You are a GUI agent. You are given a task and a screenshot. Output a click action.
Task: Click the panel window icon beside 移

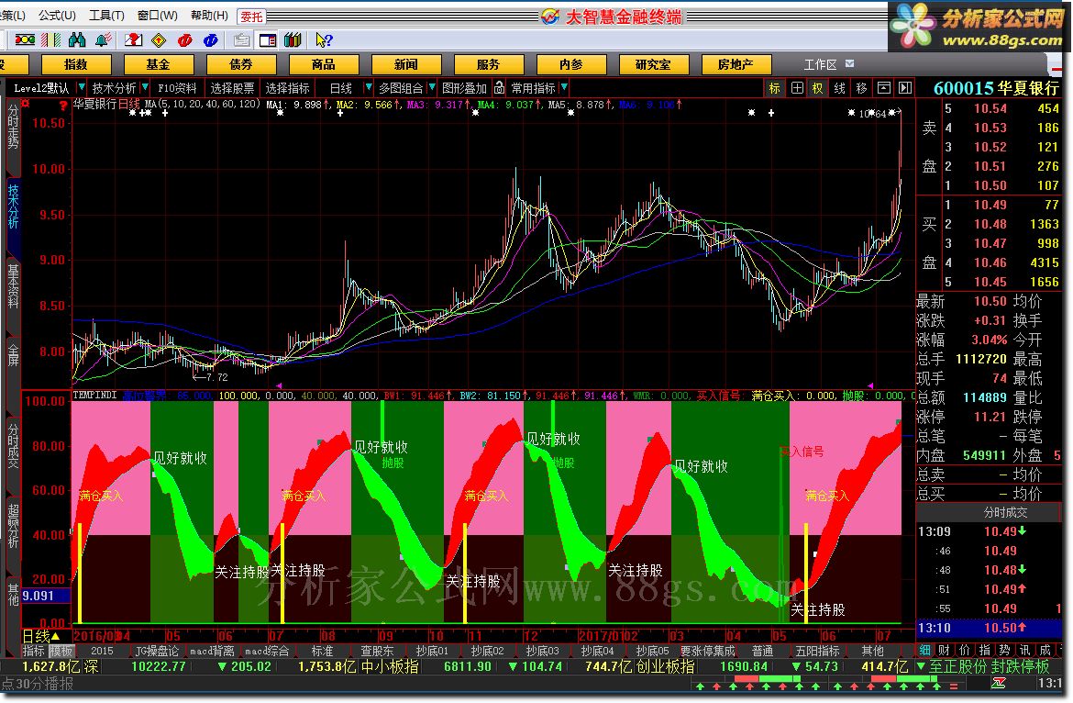[883, 87]
